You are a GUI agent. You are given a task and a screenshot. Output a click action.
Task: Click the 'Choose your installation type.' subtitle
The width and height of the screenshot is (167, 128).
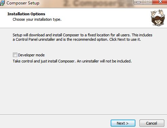[37, 19]
